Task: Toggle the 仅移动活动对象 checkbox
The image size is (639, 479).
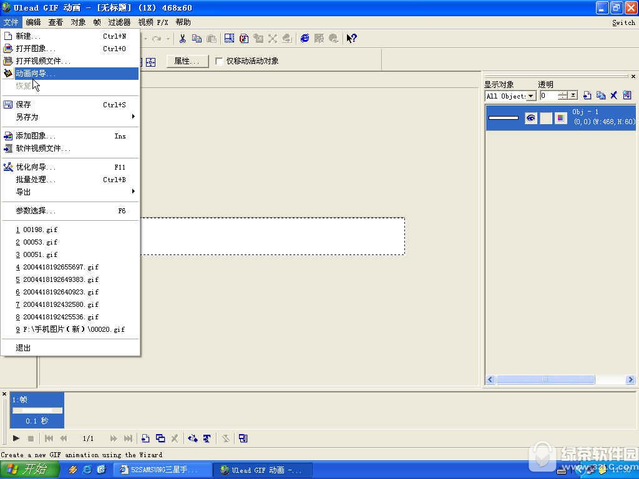Action: point(219,61)
